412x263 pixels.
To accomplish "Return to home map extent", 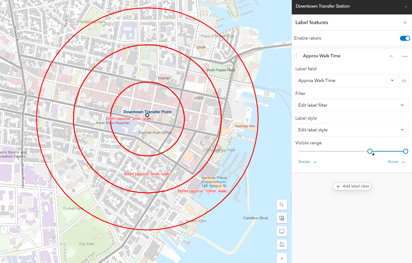I will pos(282,245).
